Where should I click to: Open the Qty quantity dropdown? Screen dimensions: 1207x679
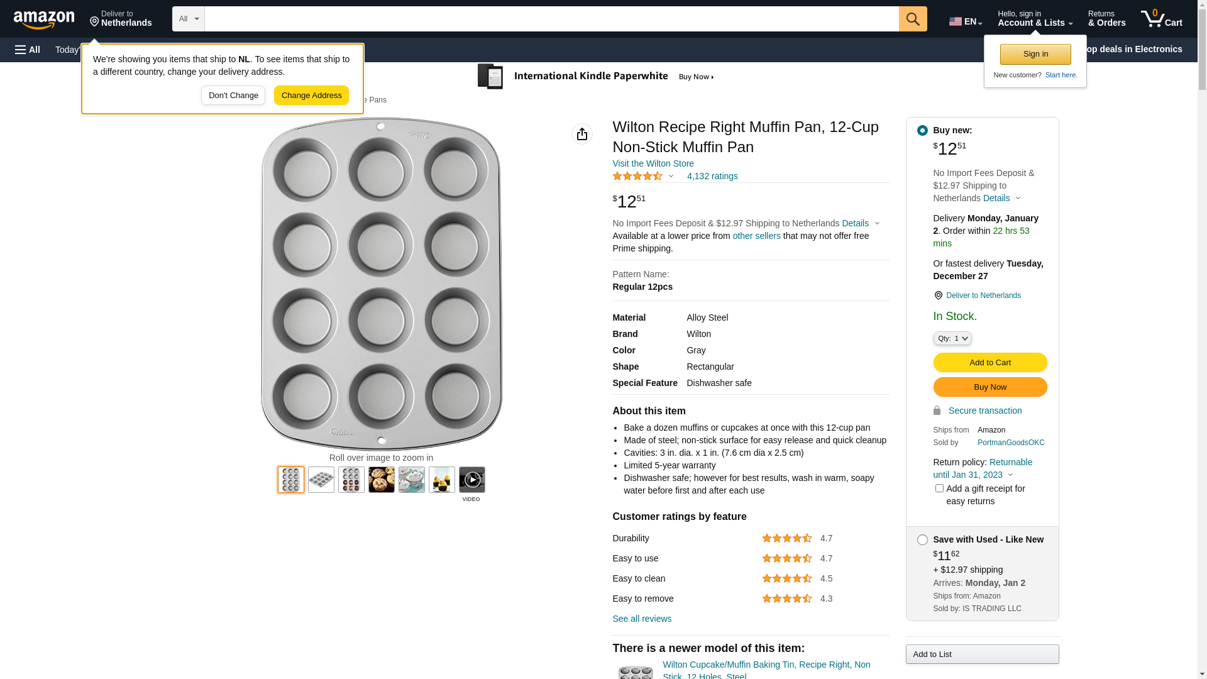click(x=952, y=338)
